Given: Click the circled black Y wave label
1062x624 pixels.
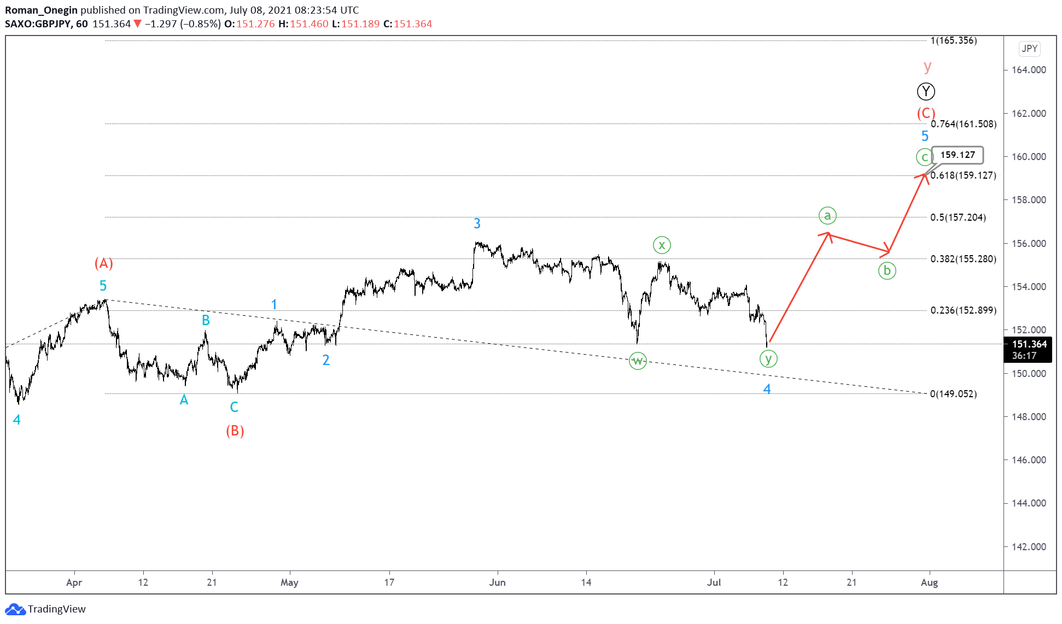Looking at the screenshot, I should (926, 91).
